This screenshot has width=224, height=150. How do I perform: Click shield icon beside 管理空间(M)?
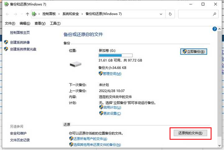[x=100, y=74]
